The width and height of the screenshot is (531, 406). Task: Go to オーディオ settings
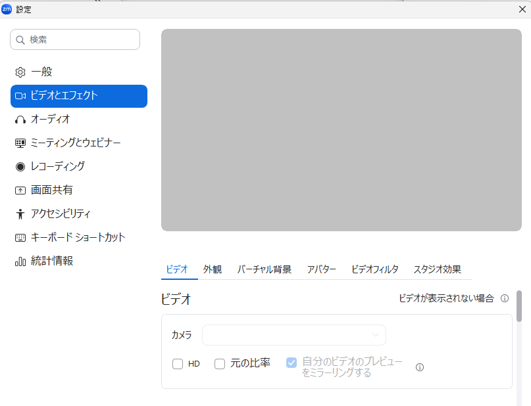coord(79,120)
